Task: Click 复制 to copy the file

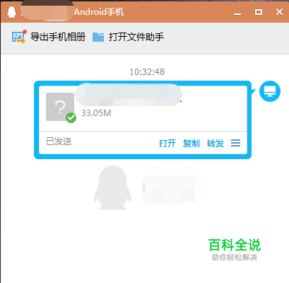Action: click(191, 143)
